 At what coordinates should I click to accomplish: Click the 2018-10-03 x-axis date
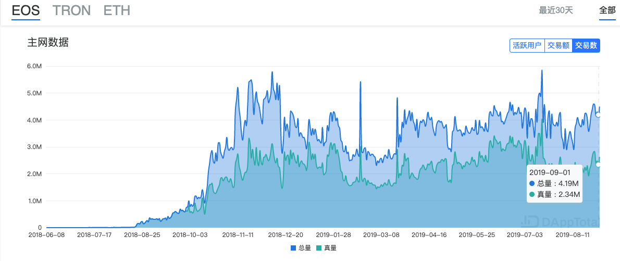189,234
